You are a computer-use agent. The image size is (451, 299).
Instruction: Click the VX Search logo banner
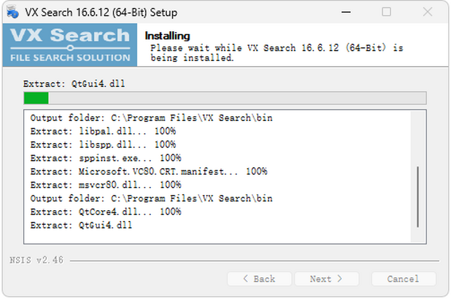point(70,38)
